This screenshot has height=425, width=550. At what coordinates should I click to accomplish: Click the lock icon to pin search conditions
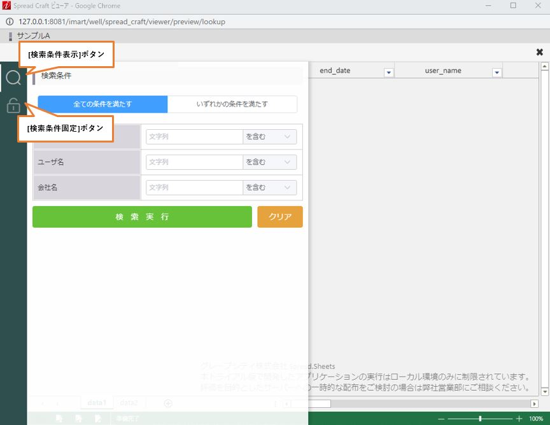click(x=13, y=106)
